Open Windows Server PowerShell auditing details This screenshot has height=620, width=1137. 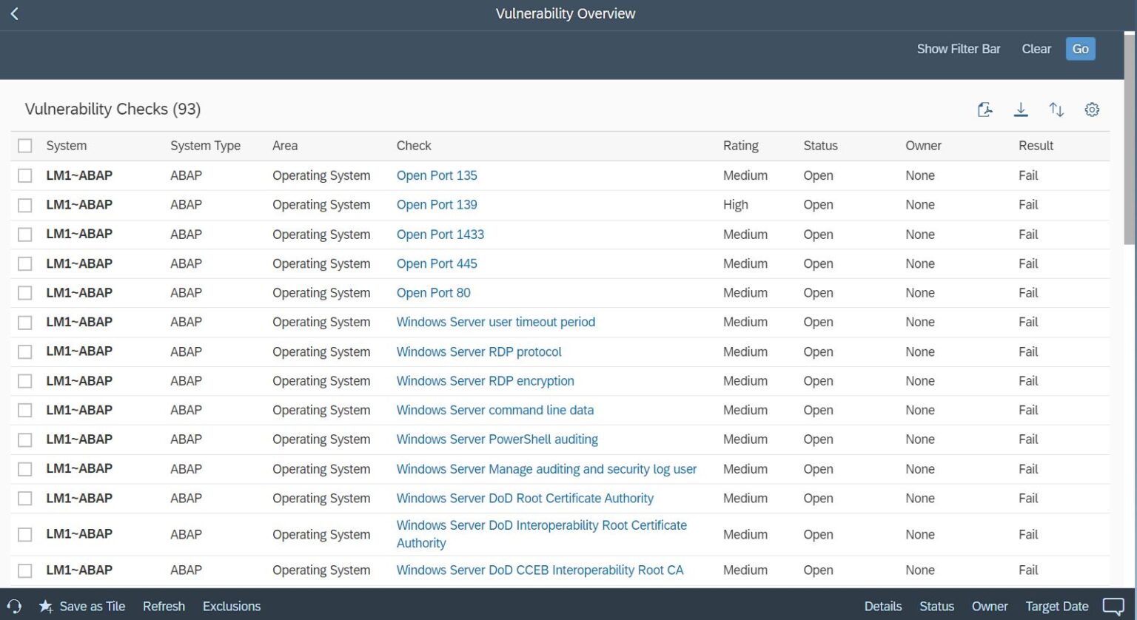click(497, 439)
